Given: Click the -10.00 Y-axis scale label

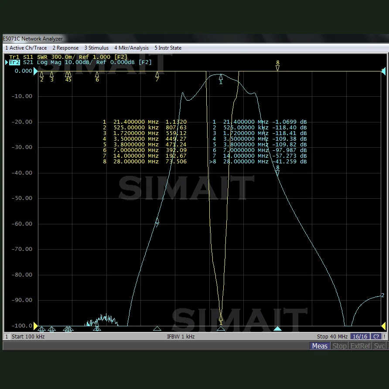Looking at the screenshot, I should [22, 96].
